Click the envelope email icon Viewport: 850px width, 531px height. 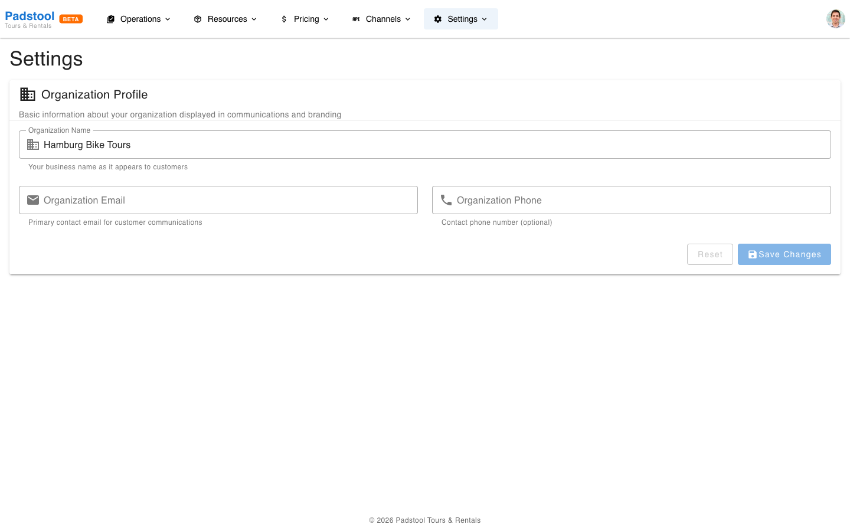point(33,200)
